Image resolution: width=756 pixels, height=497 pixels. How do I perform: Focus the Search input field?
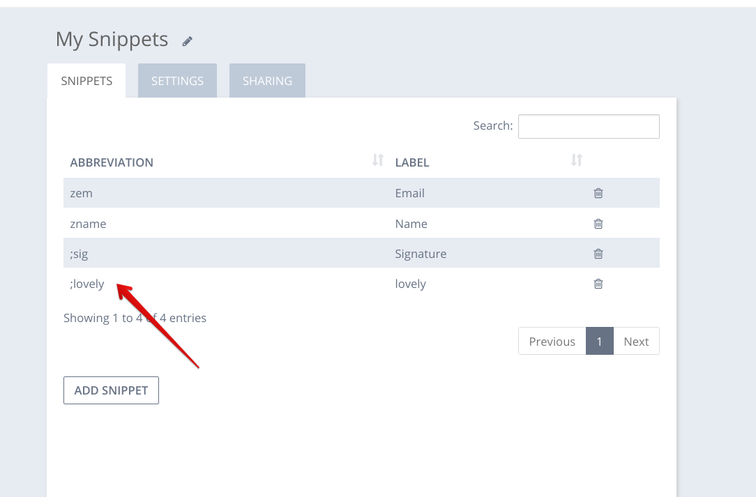[x=589, y=126]
